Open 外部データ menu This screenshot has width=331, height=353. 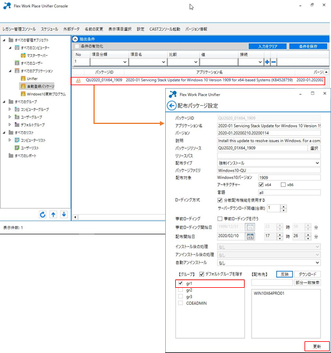point(71,29)
